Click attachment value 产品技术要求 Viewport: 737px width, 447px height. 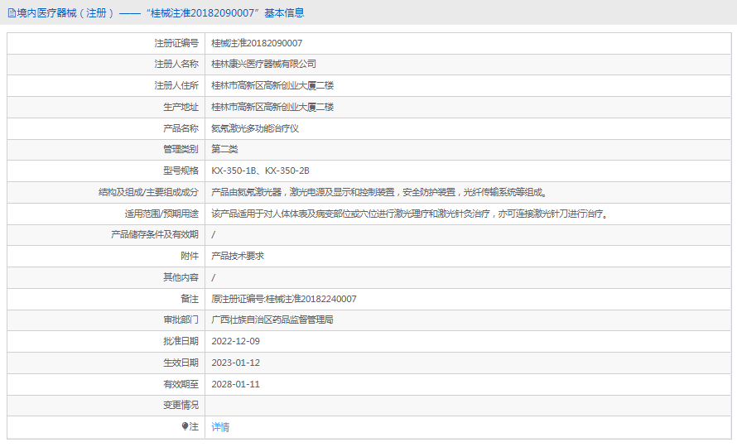pyautogui.click(x=238, y=256)
